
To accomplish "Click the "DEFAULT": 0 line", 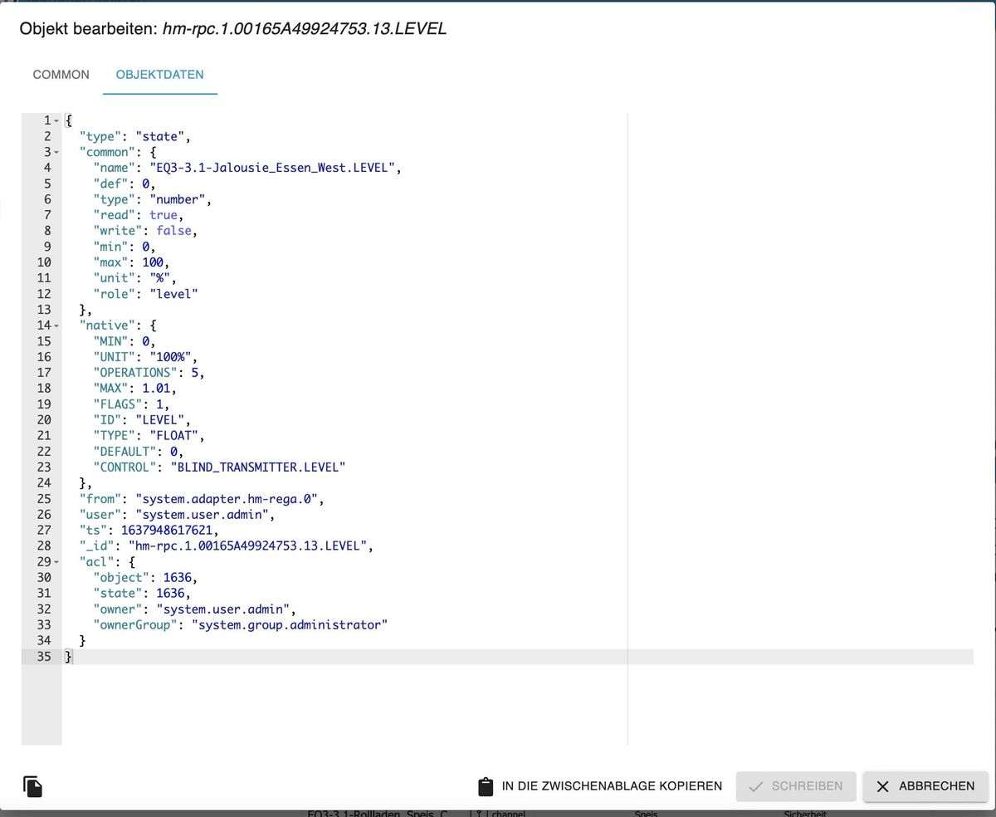I will coord(139,452).
